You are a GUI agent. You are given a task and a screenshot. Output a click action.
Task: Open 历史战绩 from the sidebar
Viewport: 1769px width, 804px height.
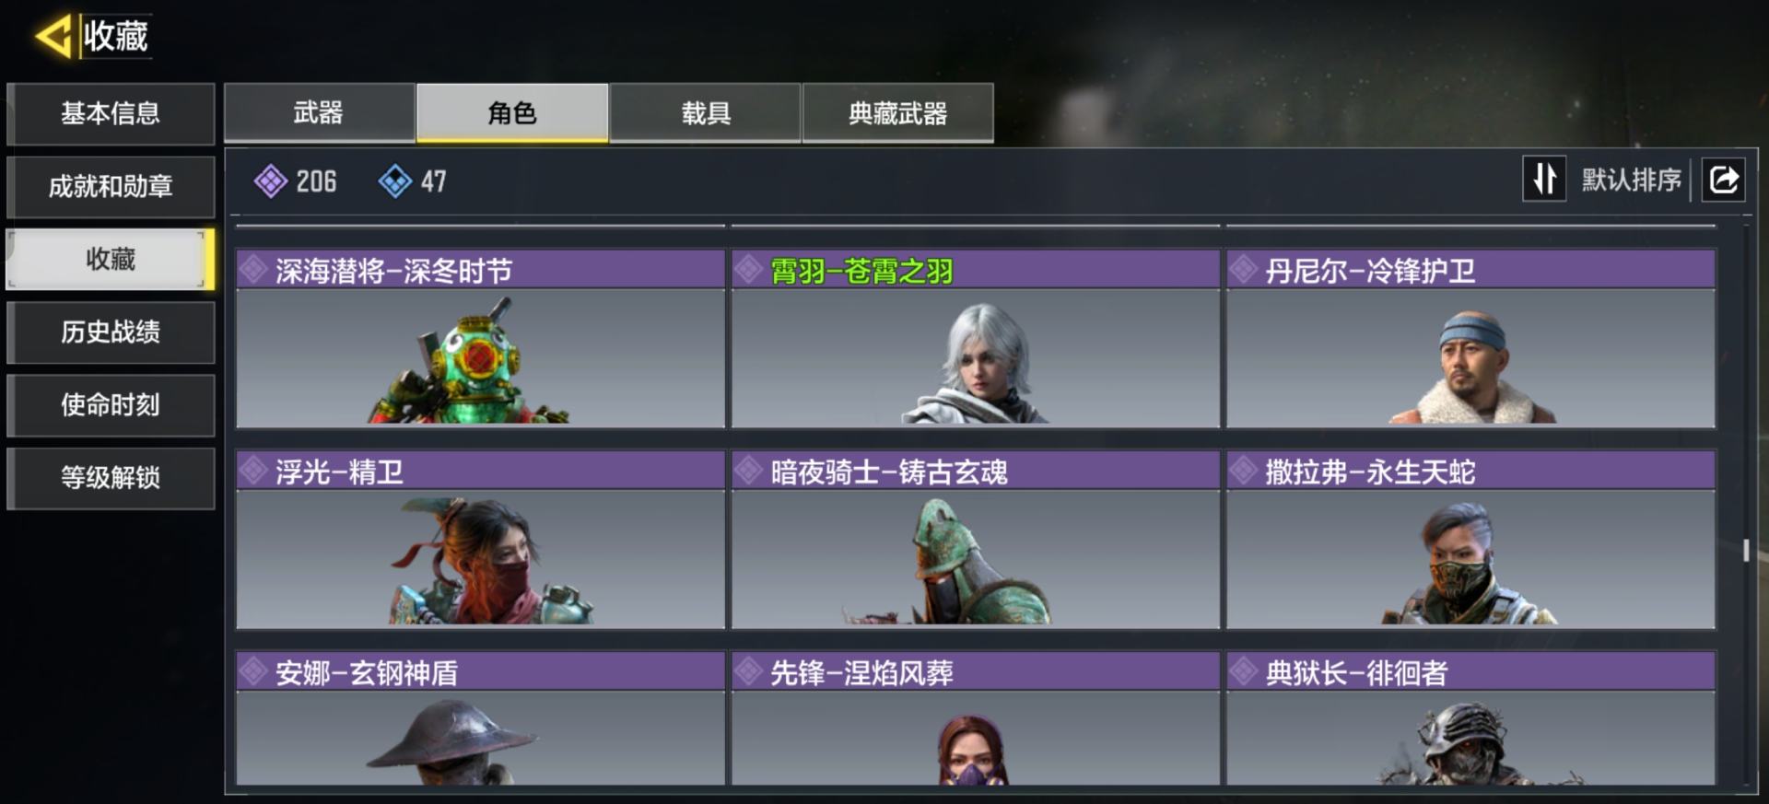pyautogui.click(x=111, y=332)
